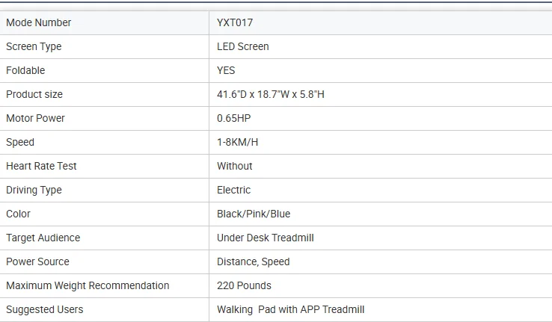Select the 1-8KM/H speed value
Viewport: 552px width, 322px height.
coord(237,142)
